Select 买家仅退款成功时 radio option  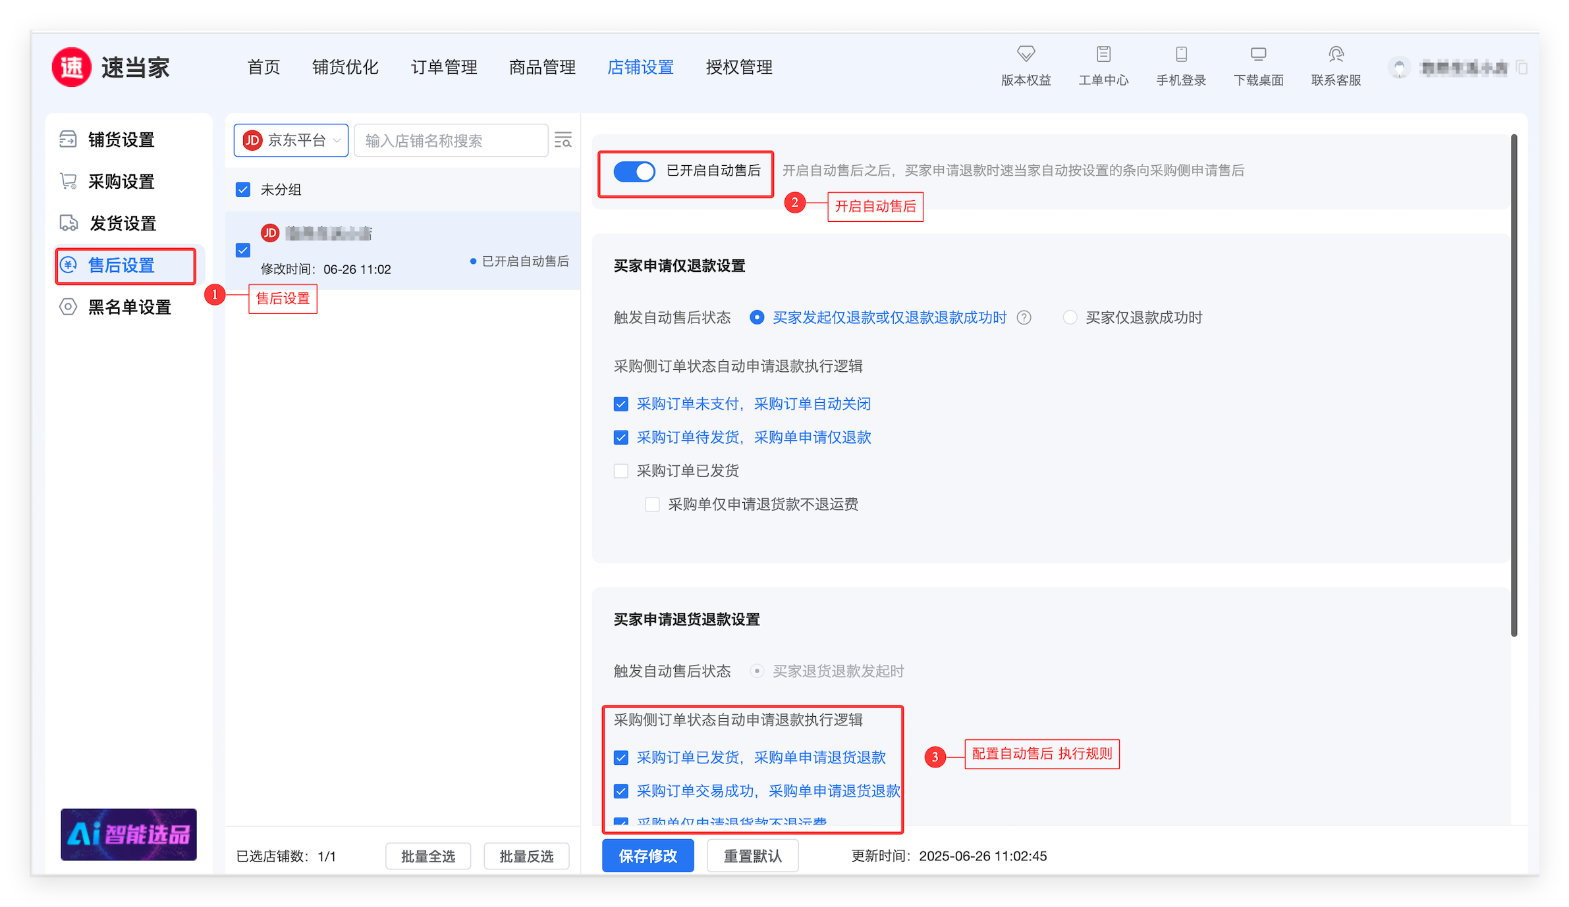[1070, 318]
